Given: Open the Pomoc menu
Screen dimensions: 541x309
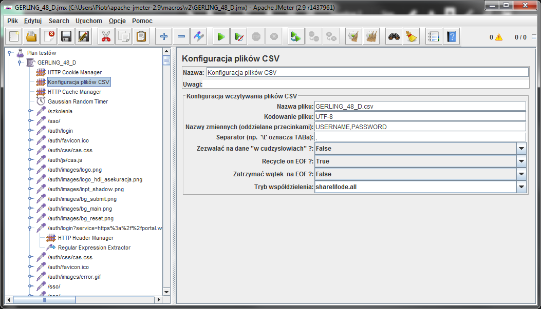Looking at the screenshot, I should click(142, 20).
